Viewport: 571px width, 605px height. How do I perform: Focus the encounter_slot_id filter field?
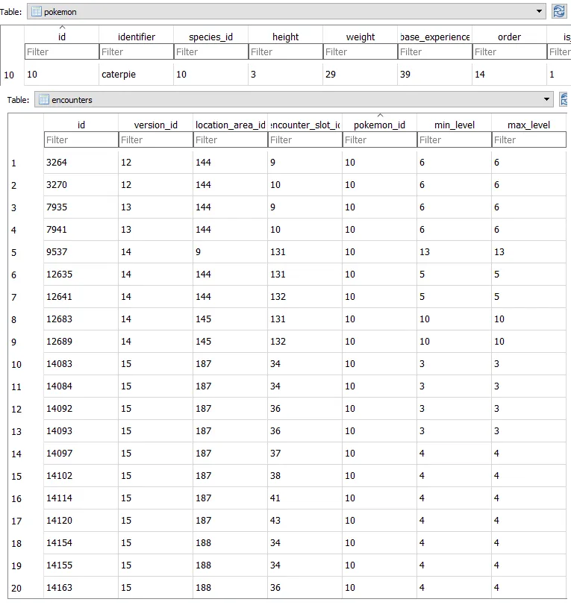[305, 140]
